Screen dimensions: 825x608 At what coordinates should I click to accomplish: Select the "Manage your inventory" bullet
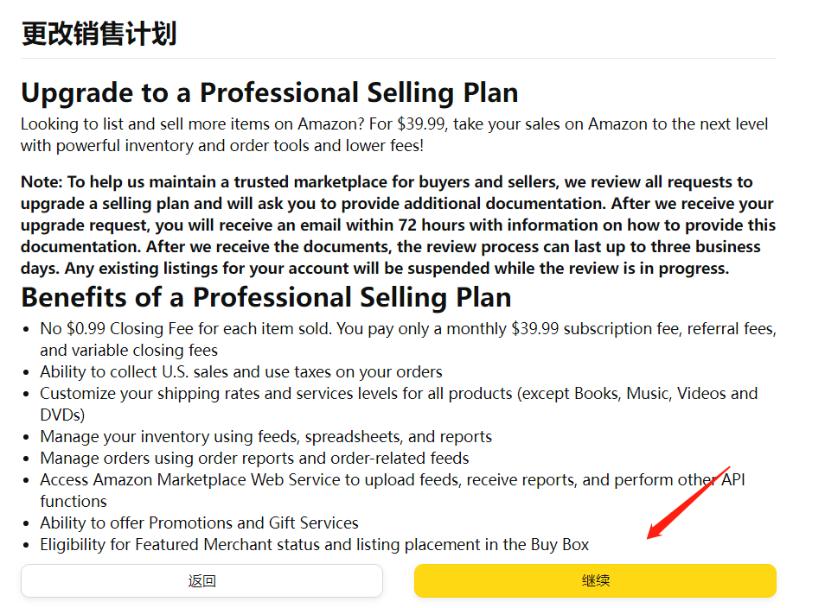click(x=265, y=437)
